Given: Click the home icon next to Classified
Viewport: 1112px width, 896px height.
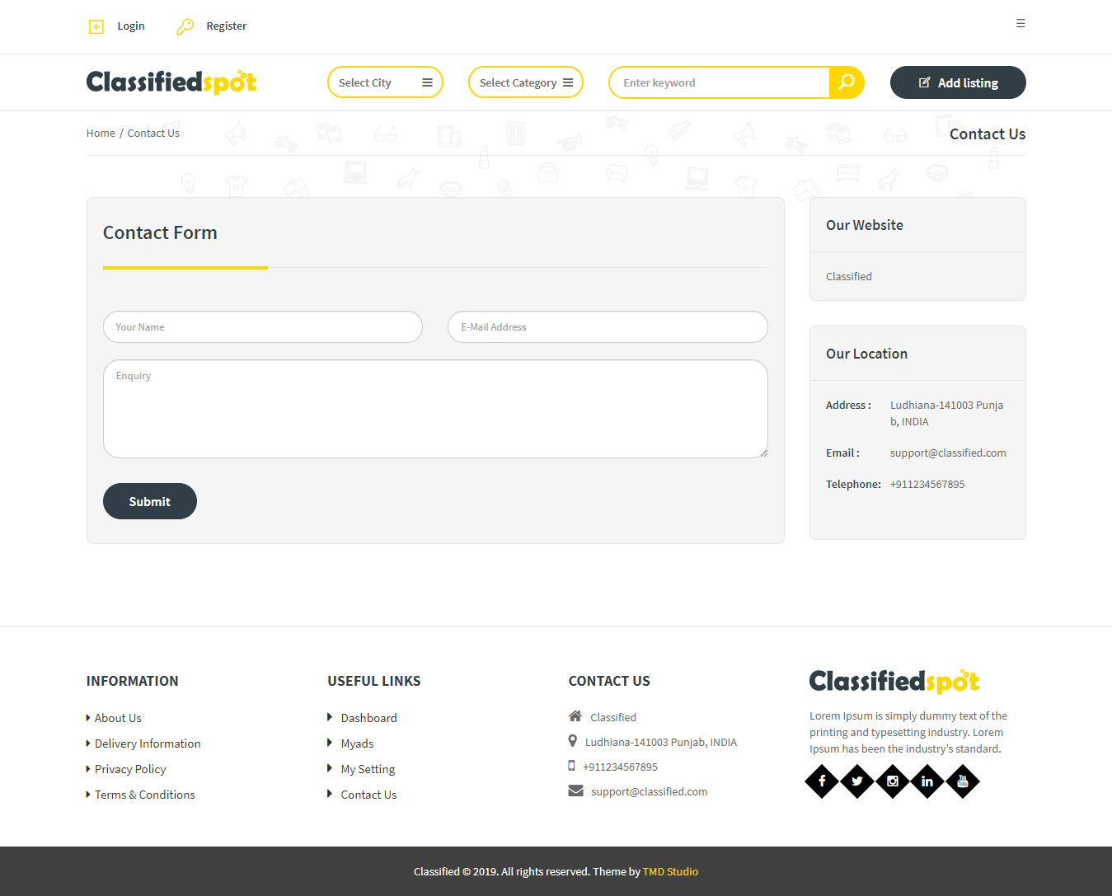Looking at the screenshot, I should pos(574,715).
